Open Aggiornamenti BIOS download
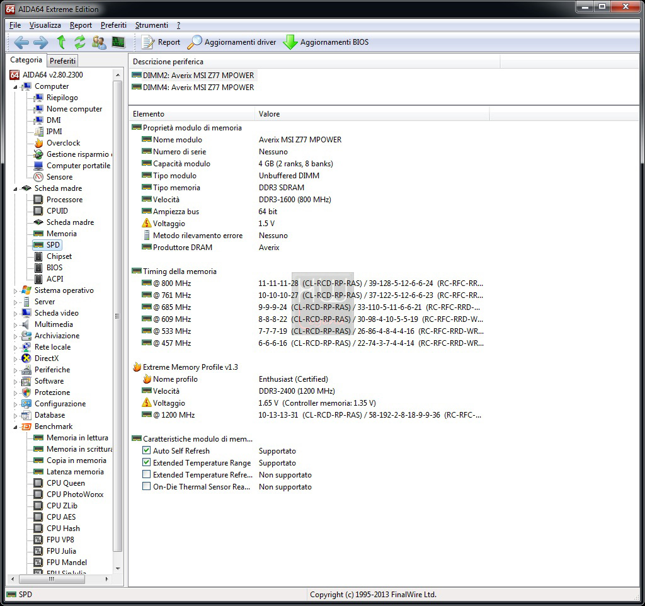645x606 pixels. point(326,42)
